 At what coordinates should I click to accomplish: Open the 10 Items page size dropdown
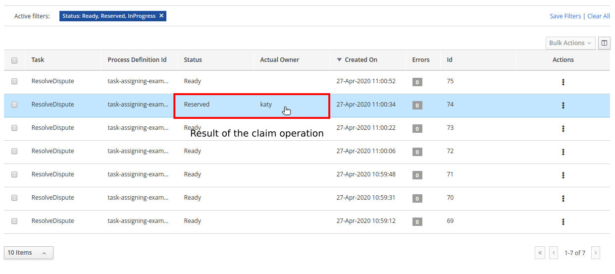tap(28, 253)
